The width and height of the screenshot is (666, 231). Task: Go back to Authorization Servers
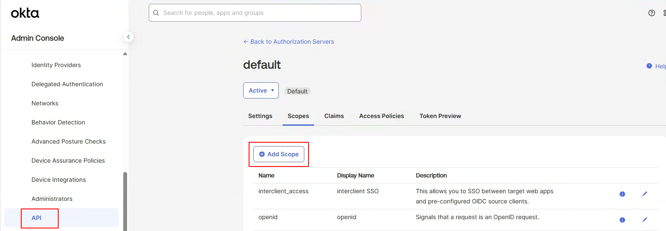(289, 42)
